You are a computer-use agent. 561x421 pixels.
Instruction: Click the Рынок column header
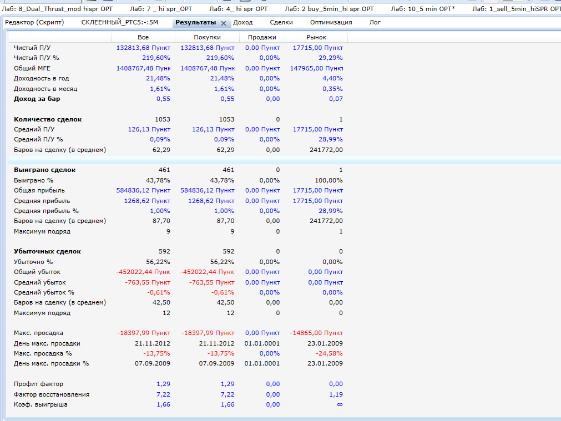[316, 37]
